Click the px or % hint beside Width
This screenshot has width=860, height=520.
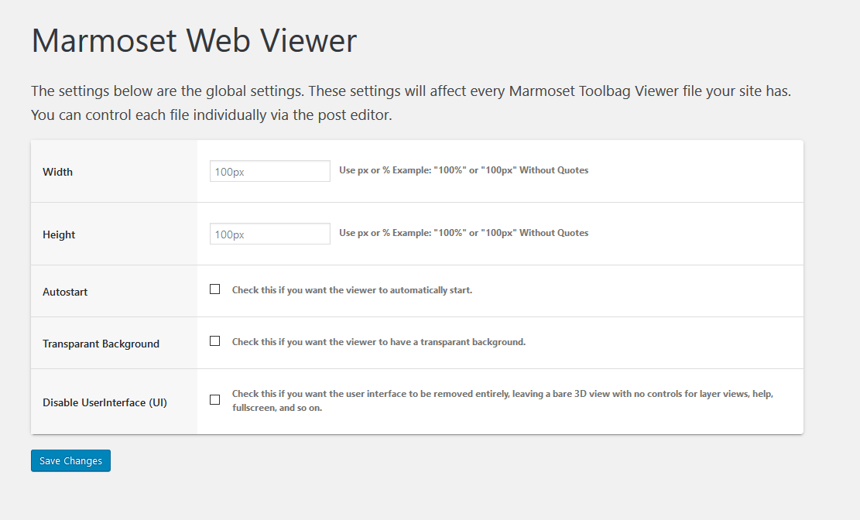coord(464,170)
